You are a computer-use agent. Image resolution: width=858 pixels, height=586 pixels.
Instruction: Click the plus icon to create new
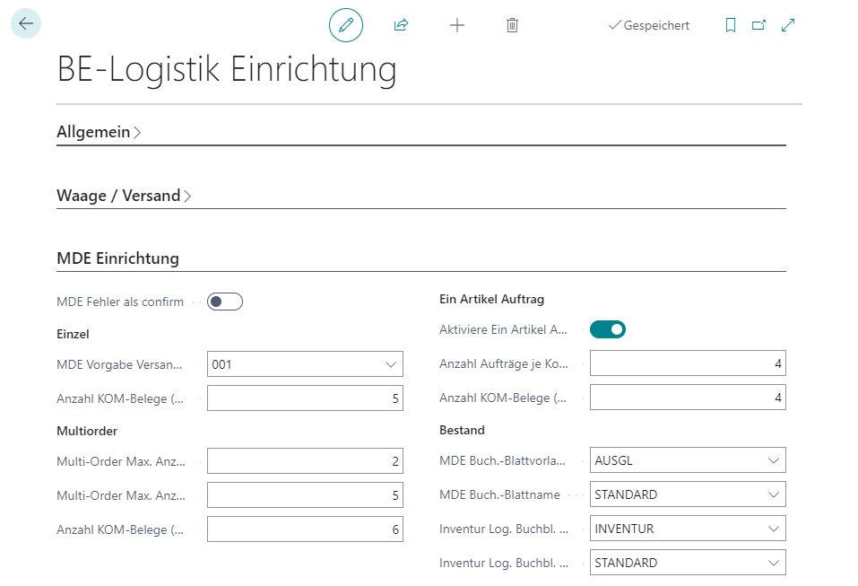click(457, 25)
